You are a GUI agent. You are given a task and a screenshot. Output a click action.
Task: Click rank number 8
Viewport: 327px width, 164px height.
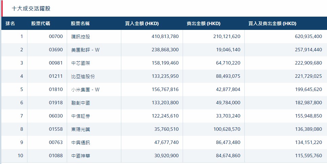click(x=22, y=129)
